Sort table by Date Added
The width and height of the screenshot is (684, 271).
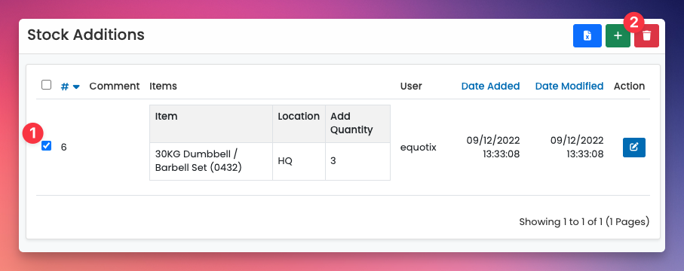coord(490,86)
